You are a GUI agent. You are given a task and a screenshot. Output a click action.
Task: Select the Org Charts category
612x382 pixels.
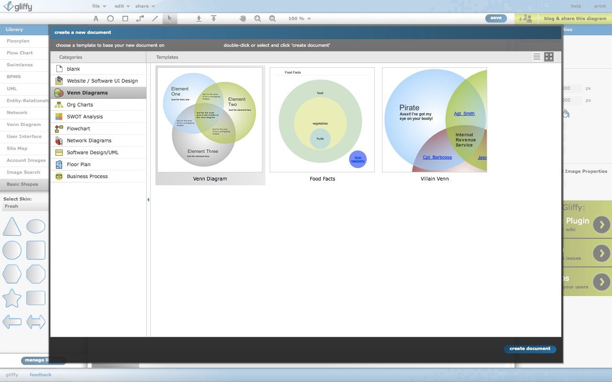tap(98, 105)
